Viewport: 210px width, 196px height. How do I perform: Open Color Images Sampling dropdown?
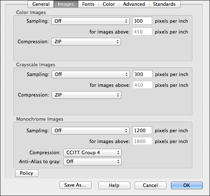click(x=90, y=21)
